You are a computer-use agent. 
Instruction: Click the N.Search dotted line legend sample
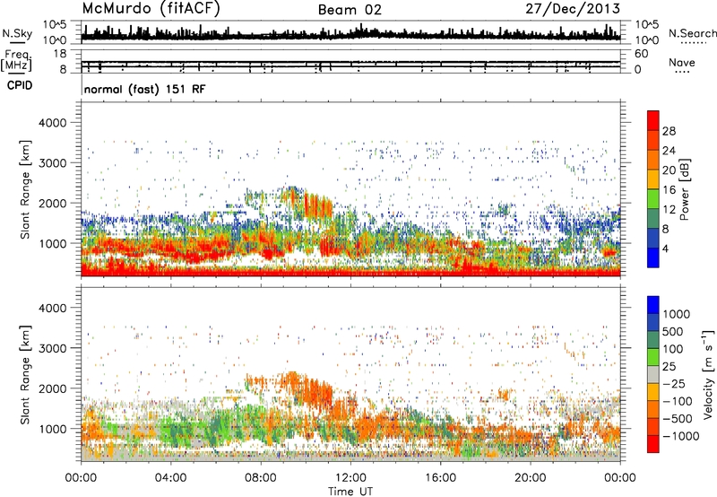point(694,43)
